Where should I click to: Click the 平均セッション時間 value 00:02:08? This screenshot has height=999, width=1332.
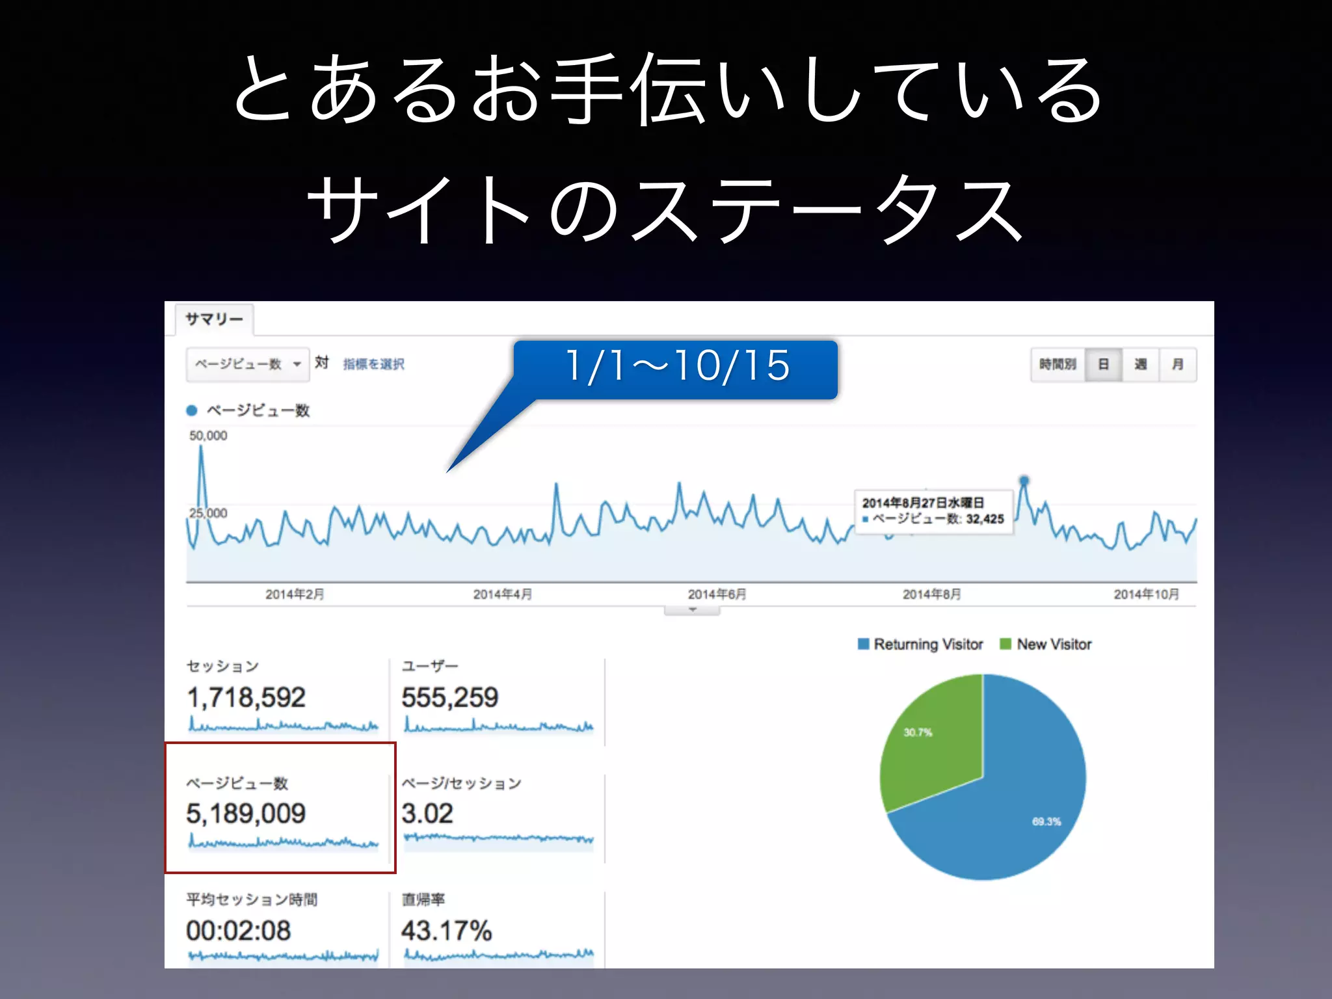239,931
